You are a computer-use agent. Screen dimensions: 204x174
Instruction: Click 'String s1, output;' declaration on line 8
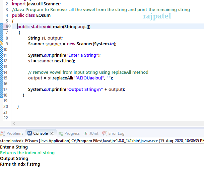point(46,38)
